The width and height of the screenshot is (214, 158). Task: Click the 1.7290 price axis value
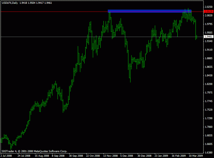(x=209, y=118)
